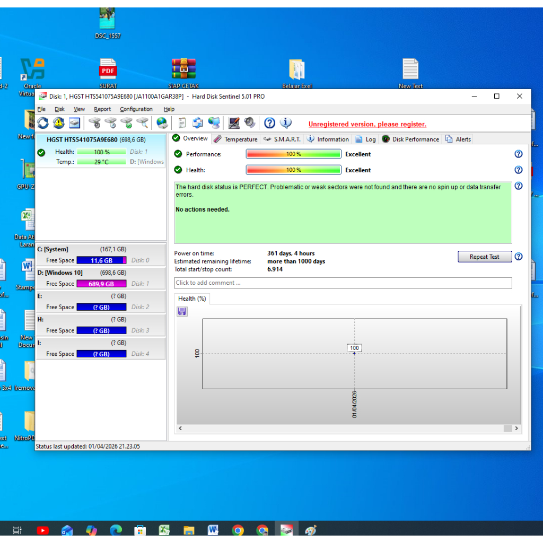Click the Health 100 % gradient bar in Overview
The width and height of the screenshot is (543, 543).
pos(294,170)
